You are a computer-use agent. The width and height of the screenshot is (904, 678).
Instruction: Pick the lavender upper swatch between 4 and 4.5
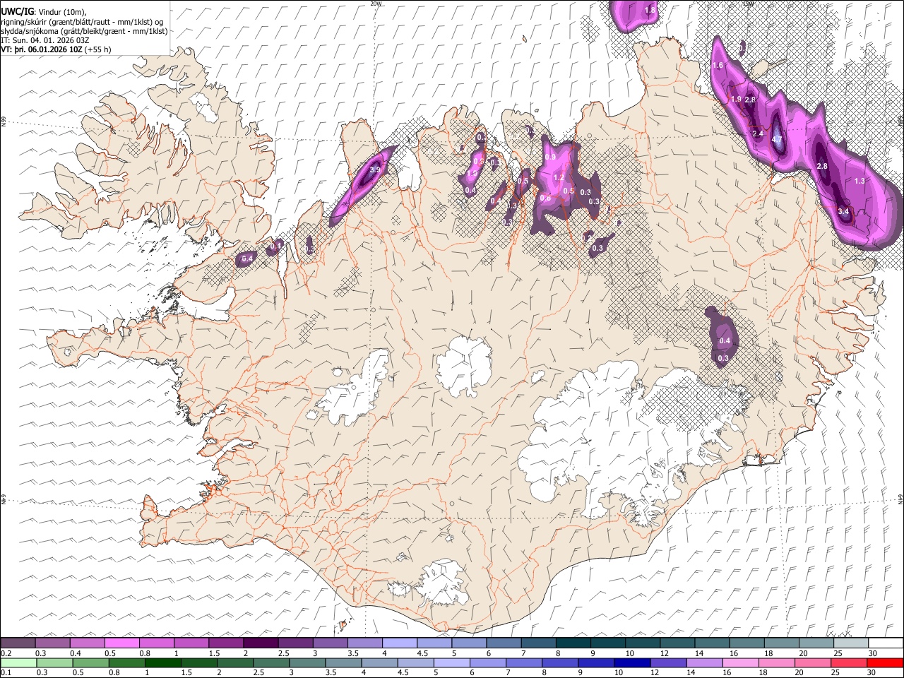(x=399, y=643)
